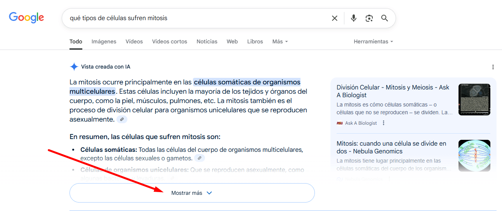Start voice search with microphone icon
The width and height of the screenshot is (502, 213).
(x=353, y=18)
